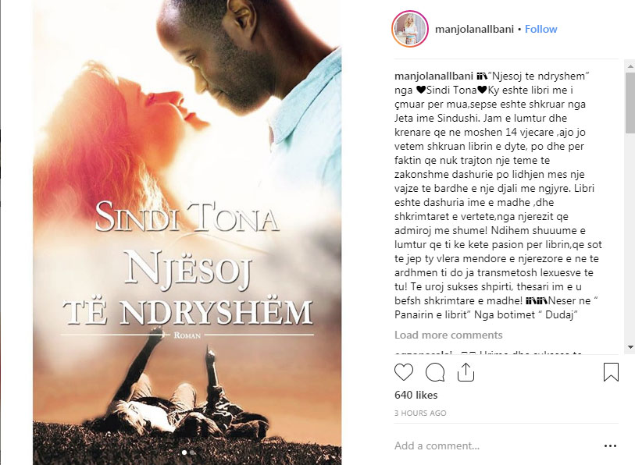Select the second carousel dot indicator
The image size is (635, 465).
[192, 453]
